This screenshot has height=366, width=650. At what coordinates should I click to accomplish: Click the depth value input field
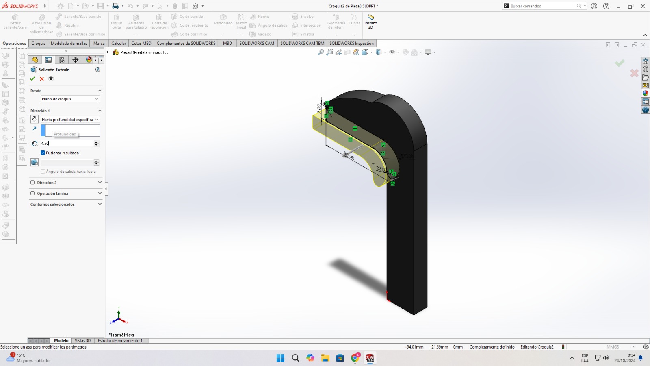point(67,144)
